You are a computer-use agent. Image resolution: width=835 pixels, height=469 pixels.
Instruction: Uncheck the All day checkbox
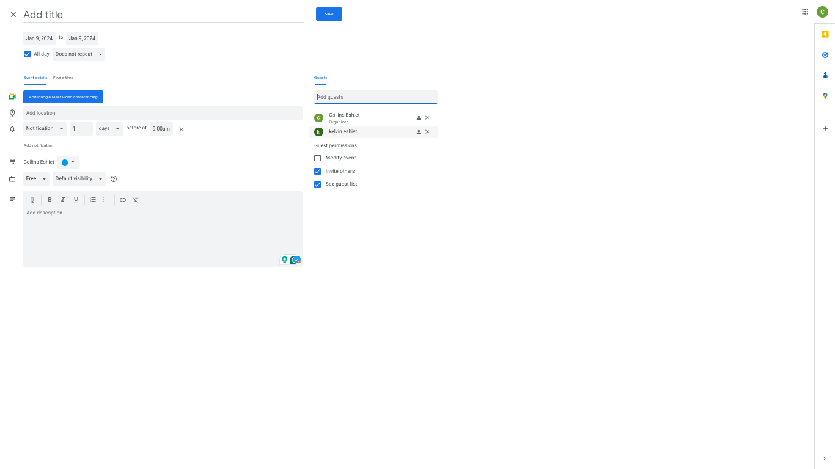[x=27, y=54]
